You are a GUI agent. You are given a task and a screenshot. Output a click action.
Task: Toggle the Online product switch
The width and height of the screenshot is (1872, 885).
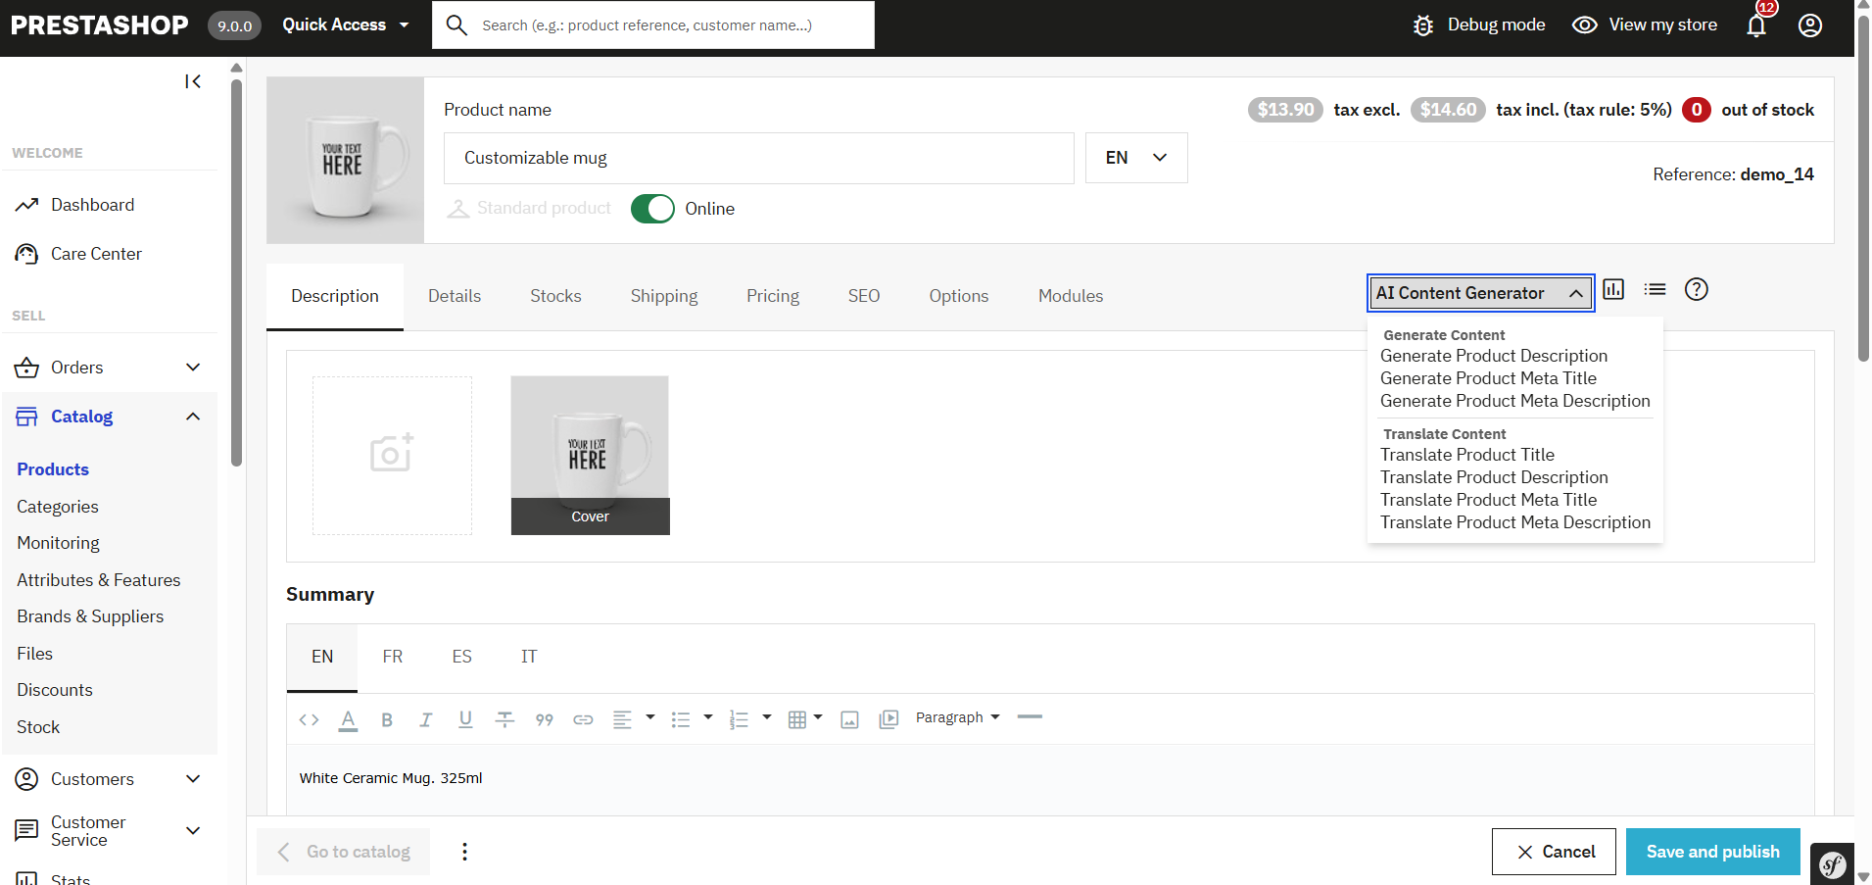(x=652, y=209)
